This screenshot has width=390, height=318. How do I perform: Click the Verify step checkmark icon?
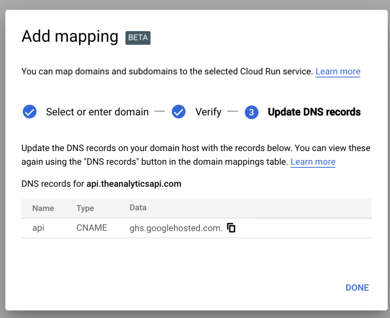click(179, 112)
